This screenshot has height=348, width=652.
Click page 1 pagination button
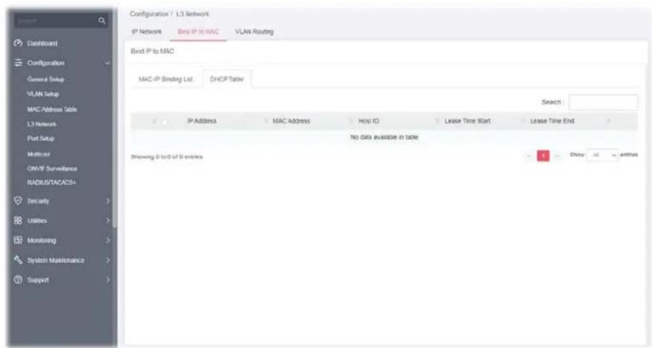point(543,156)
